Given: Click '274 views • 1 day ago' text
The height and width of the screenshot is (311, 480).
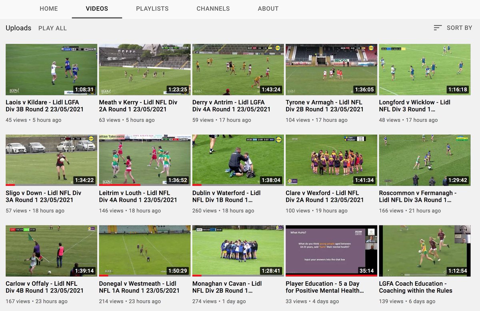Looking at the screenshot, I should (x=220, y=301).
